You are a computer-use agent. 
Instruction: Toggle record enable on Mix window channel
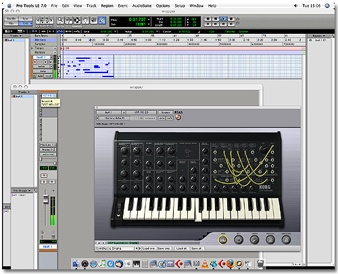[44, 175]
